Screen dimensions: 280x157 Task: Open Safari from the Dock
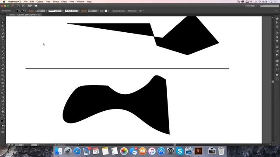(77, 151)
